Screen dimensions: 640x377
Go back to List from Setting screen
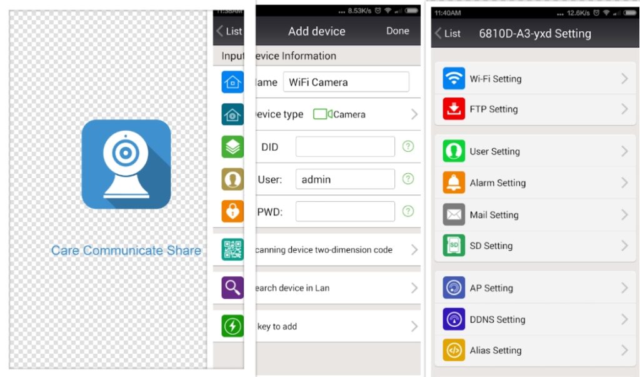(447, 33)
